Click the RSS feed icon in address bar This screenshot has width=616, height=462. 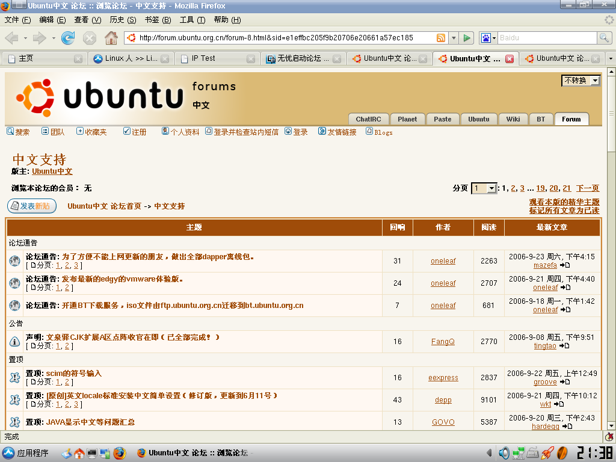click(441, 38)
